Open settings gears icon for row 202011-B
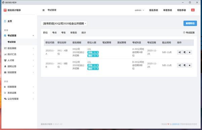 180,65
